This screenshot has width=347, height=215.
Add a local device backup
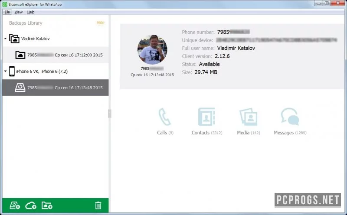(15, 205)
